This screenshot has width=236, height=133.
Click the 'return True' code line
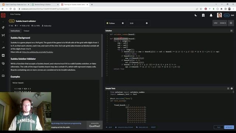(119, 69)
